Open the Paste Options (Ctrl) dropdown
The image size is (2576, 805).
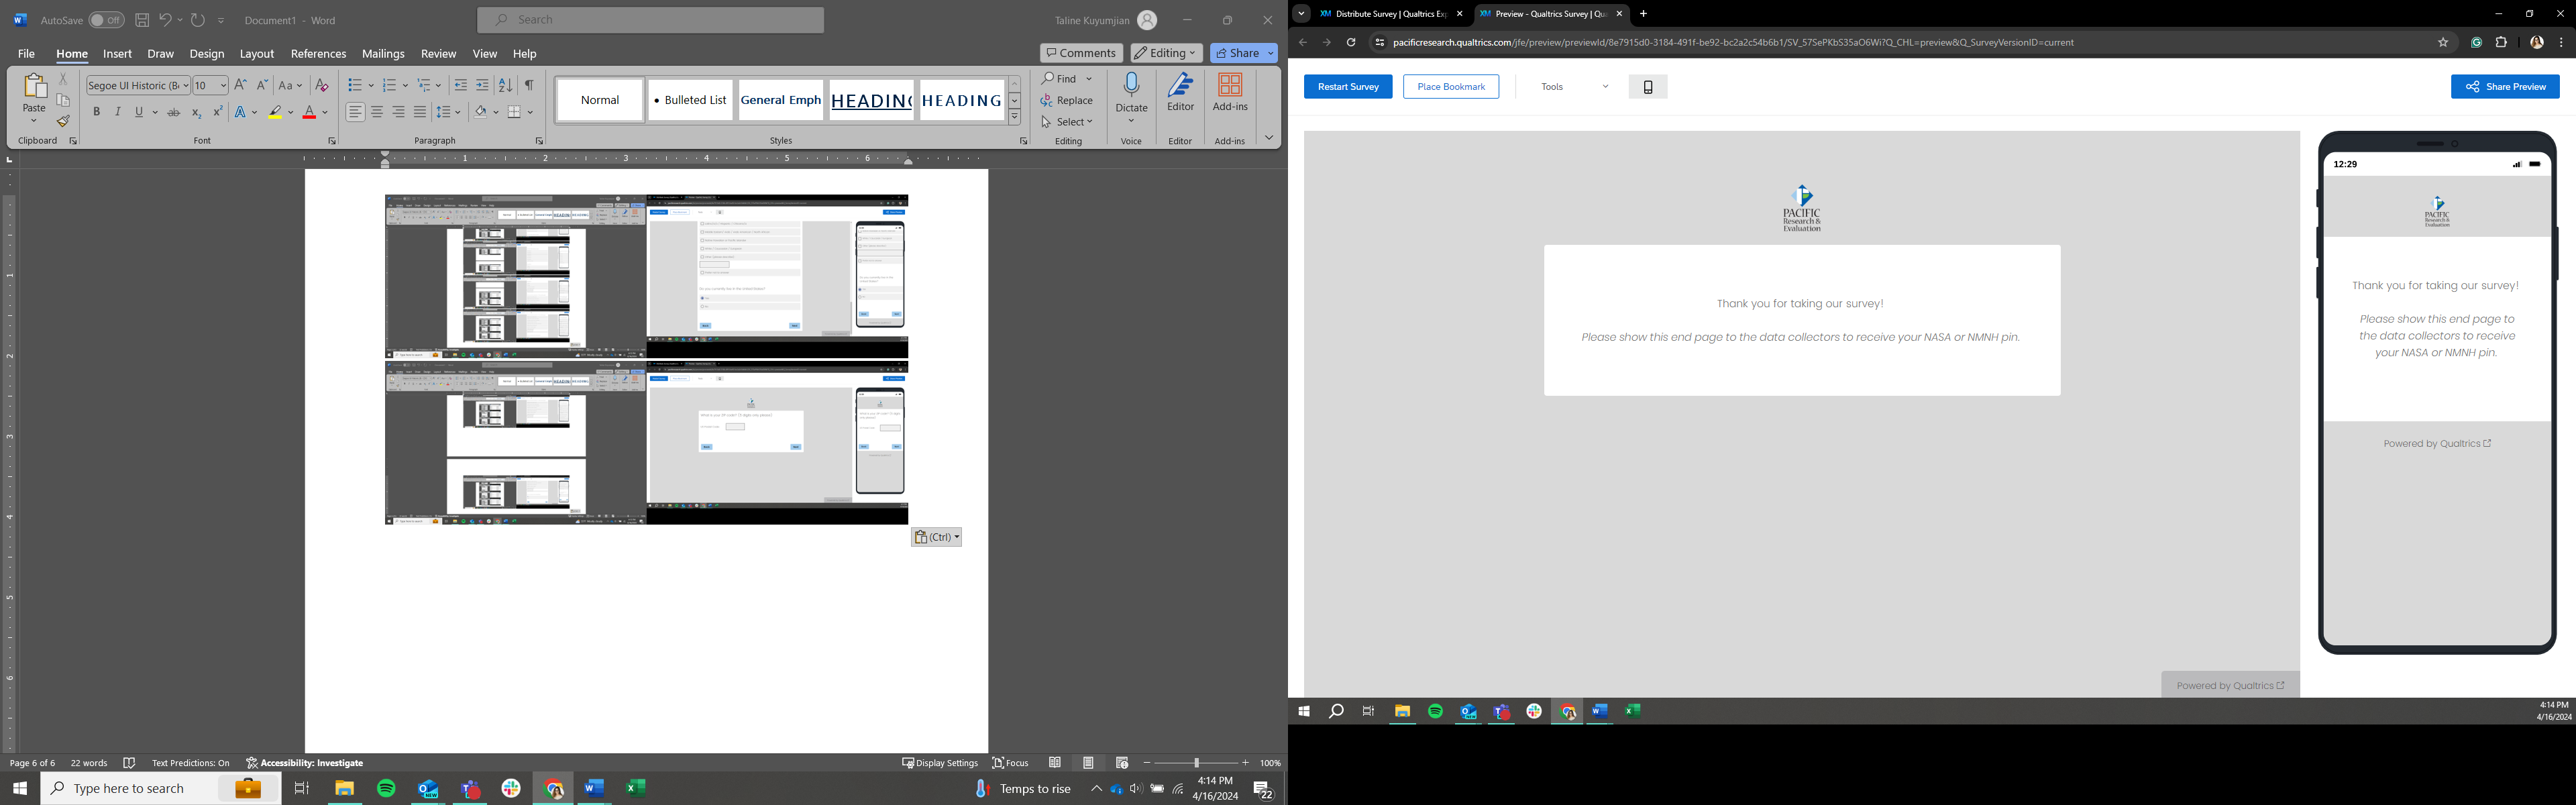(x=937, y=537)
